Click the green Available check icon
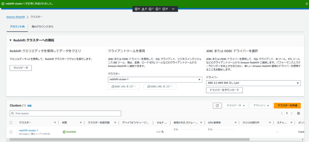 point(64,132)
